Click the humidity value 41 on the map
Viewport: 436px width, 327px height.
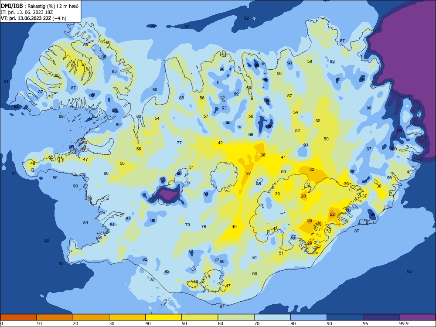(x=283, y=157)
